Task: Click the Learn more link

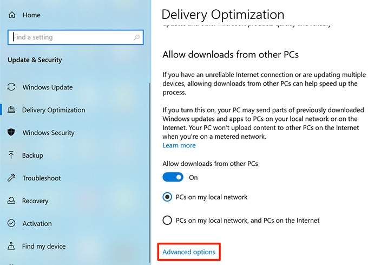Action: pos(179,146)
